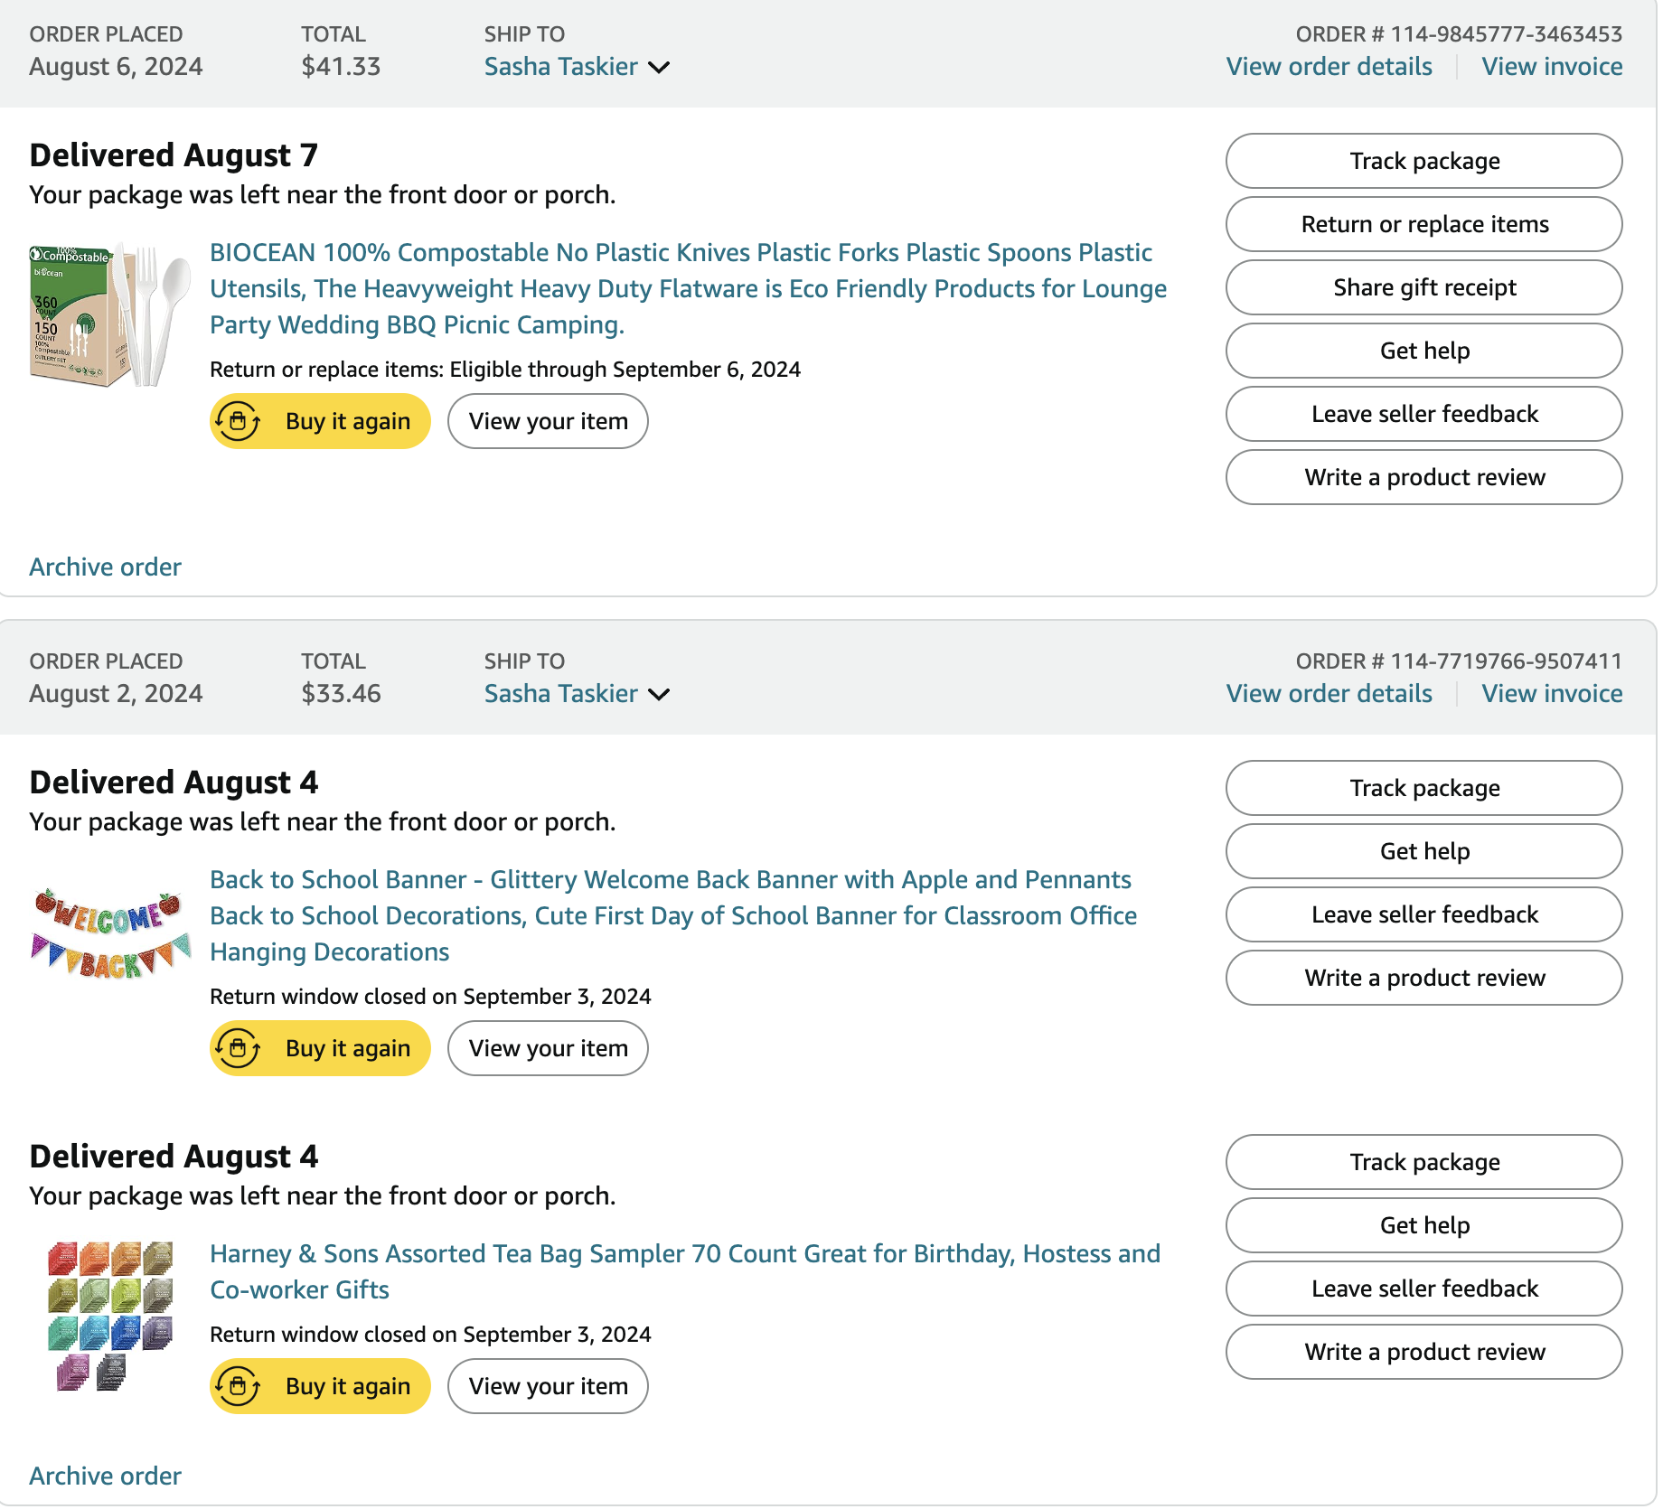Image resolution: width=1663 pixels, height=1509 pixels.
Task: Click Return or replace items button
Action: [x=1423, y=224]
